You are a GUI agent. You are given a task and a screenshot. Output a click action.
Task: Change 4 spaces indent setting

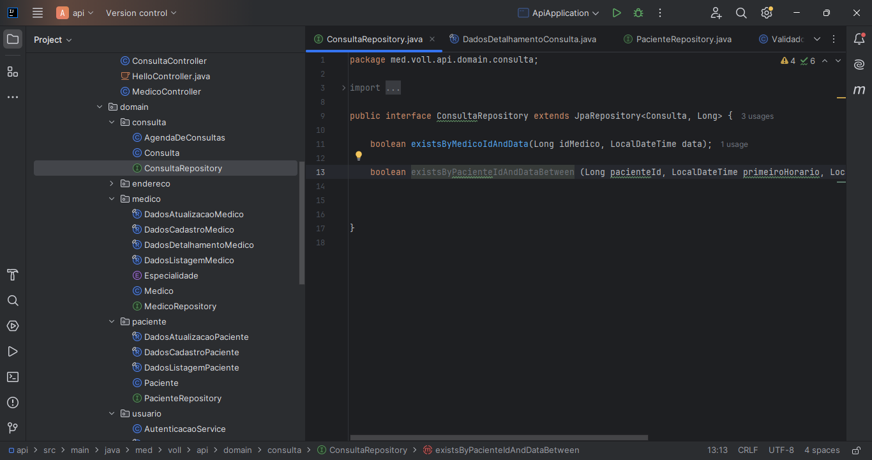(x=822, y=450)
